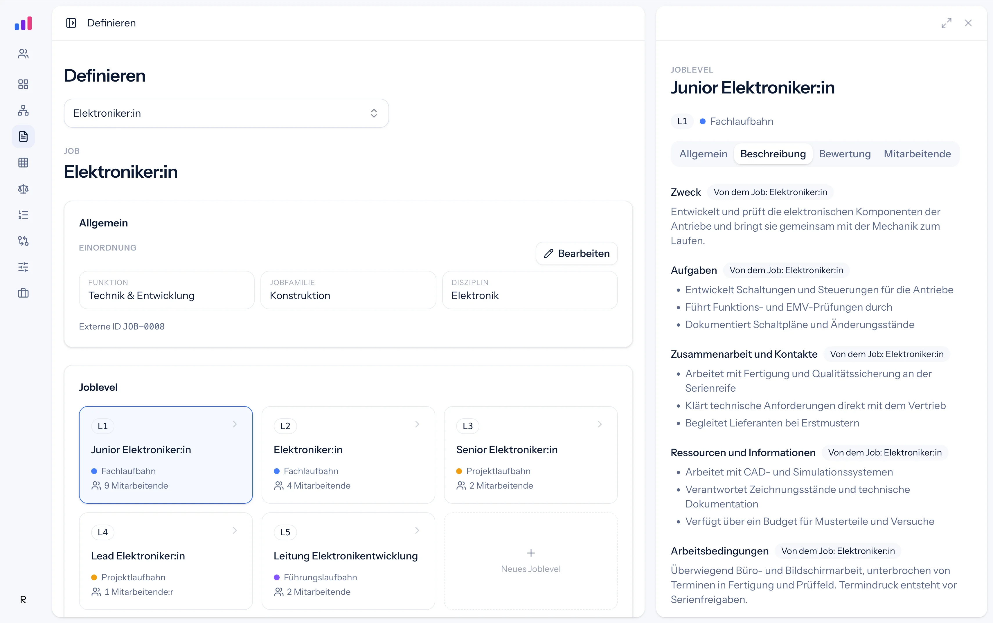Select the Funktion field Technik & Entwicklung
The width and height of the screenshot is (993, 623).
click(166, 290)
